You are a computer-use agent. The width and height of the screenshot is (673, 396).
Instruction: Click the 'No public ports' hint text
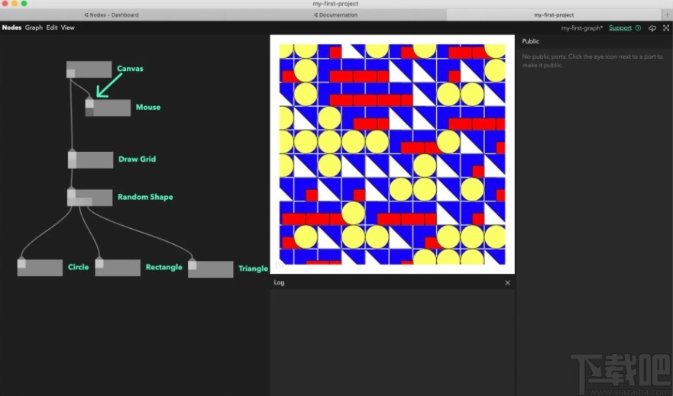pyautogui.click(x=592, y=61)
